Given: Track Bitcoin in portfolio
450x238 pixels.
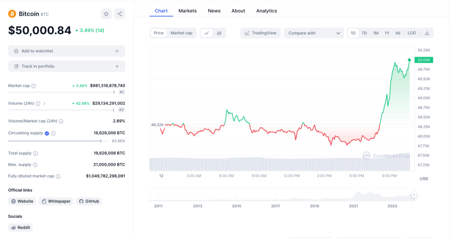Looking at the screenshot, I should [67, 67].
